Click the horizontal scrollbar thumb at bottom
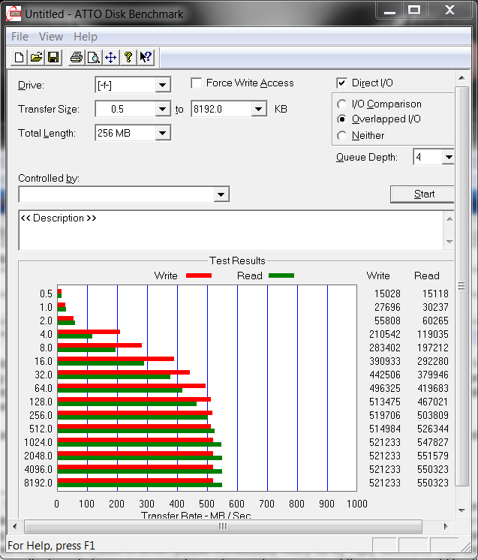 (x=223, y=526)
